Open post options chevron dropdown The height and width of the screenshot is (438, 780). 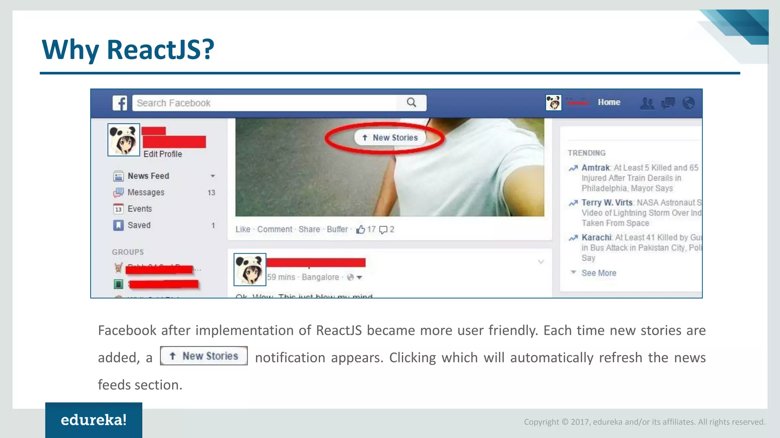click(x=541, y=262)
